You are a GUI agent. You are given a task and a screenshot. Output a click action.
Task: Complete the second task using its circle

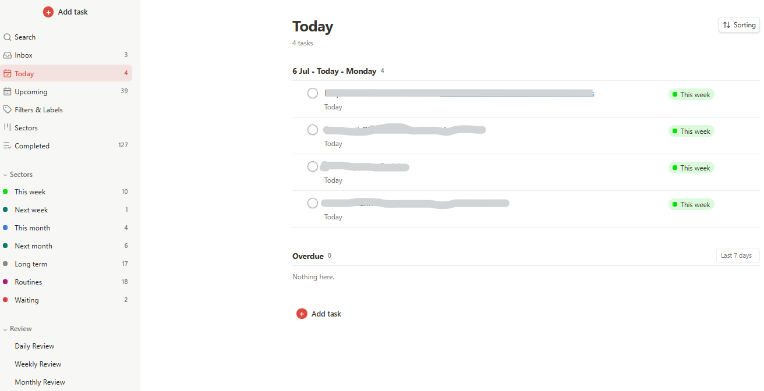coord(313,130)
